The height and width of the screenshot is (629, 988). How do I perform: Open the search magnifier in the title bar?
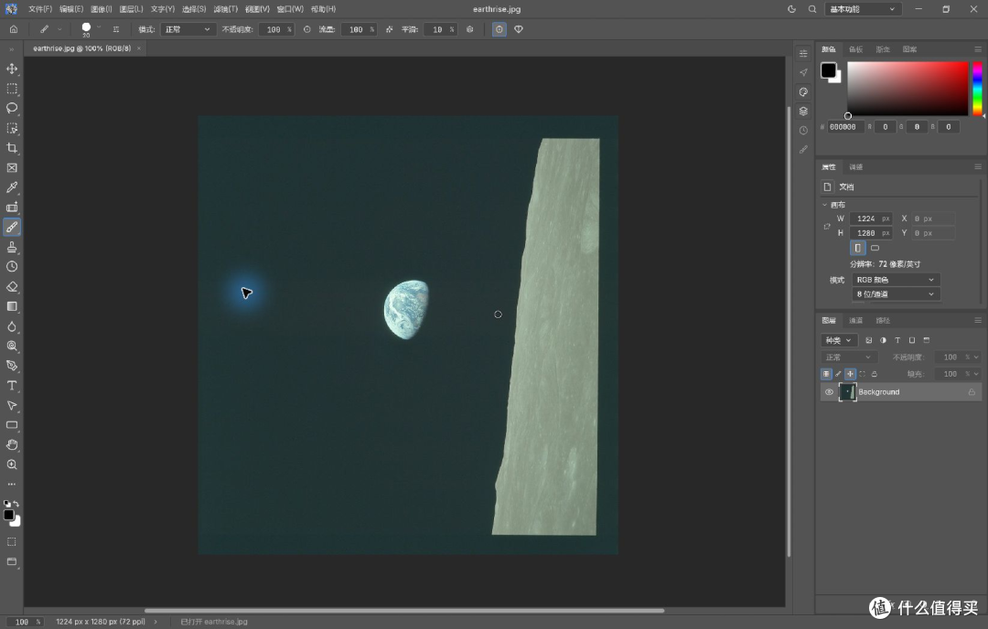(812, 9)
